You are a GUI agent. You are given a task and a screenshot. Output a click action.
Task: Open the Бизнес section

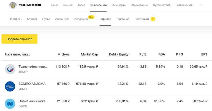point(68,5)
